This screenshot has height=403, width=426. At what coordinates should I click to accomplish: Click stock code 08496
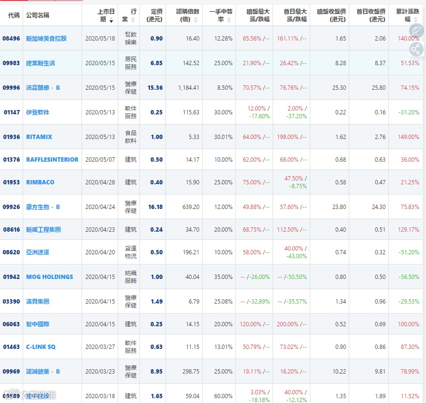[x=11, y=39]
